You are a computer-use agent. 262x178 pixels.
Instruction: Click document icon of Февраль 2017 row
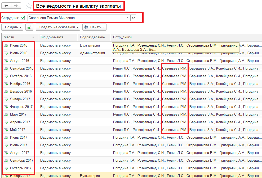[6, 107]
